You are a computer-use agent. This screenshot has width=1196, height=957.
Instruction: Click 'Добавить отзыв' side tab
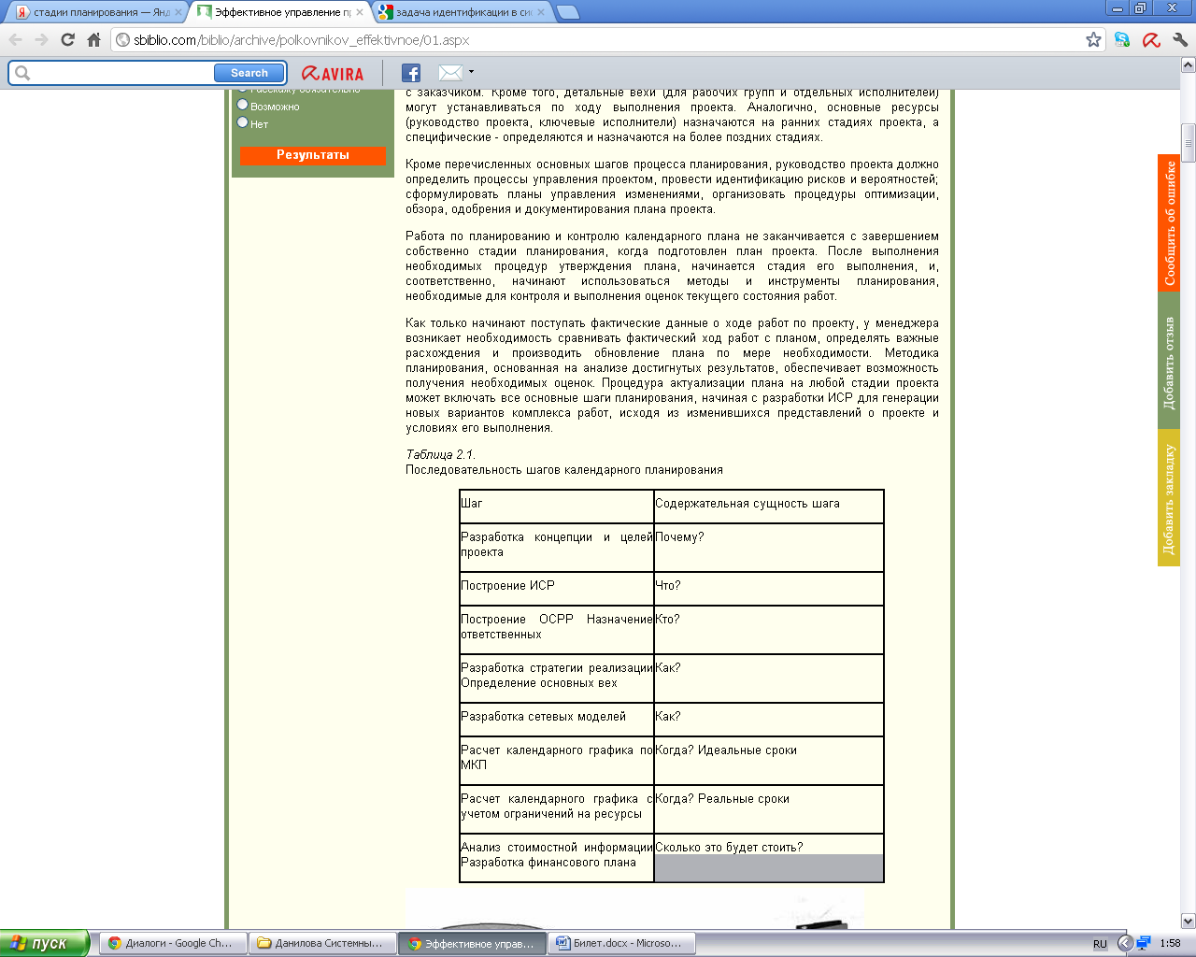pos(1169,360)
